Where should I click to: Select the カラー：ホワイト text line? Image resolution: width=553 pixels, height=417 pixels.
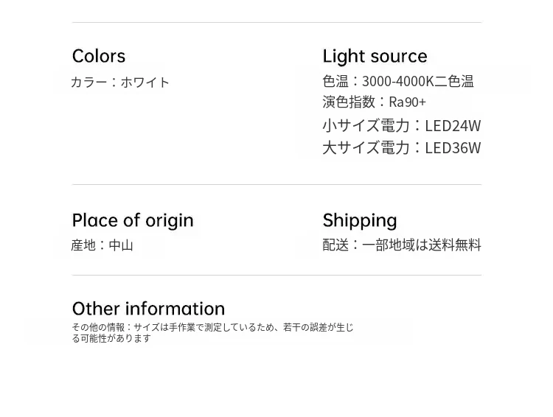point(120,82)
